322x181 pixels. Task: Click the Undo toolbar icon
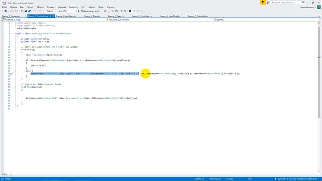click(34, 11)
